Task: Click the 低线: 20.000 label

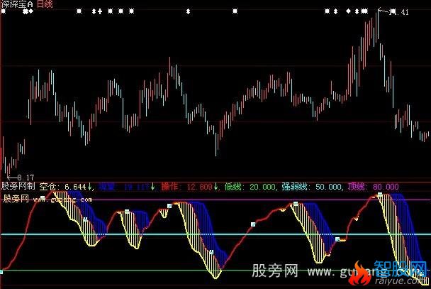Action: click(250, 187)
